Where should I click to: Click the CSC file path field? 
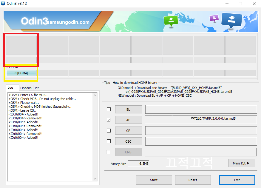(x=201, y=141)
